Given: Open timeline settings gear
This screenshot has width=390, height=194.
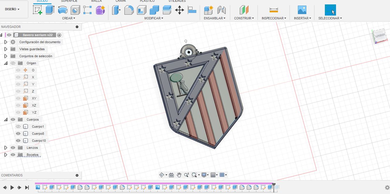Looking at the screenshot, I should coord(387,187).
